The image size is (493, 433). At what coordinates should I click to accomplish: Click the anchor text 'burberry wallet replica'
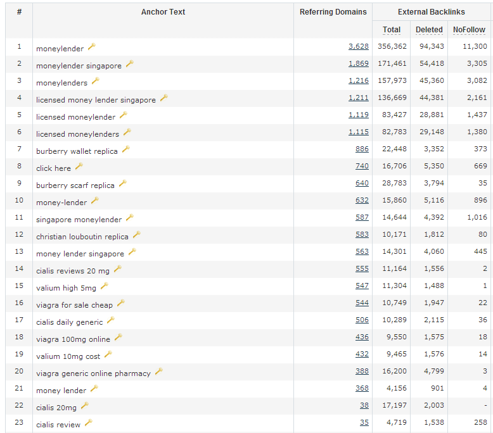tap(77, 151)
